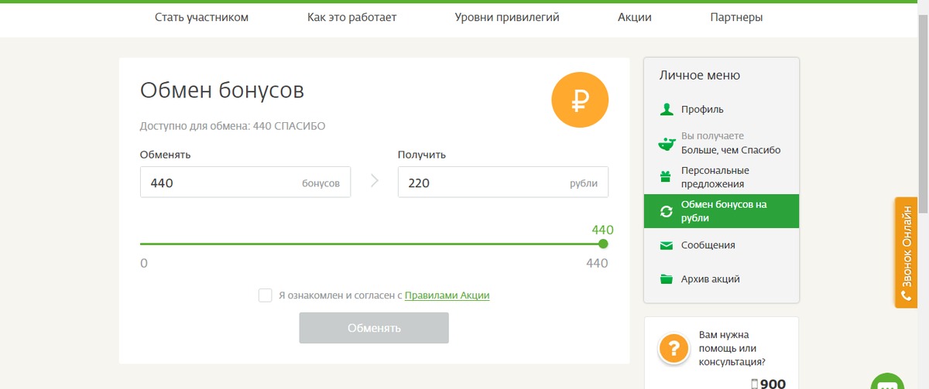Open the Уровни привилегий menu item
This screenshot has width=929, height=389.
pos(507,17)
